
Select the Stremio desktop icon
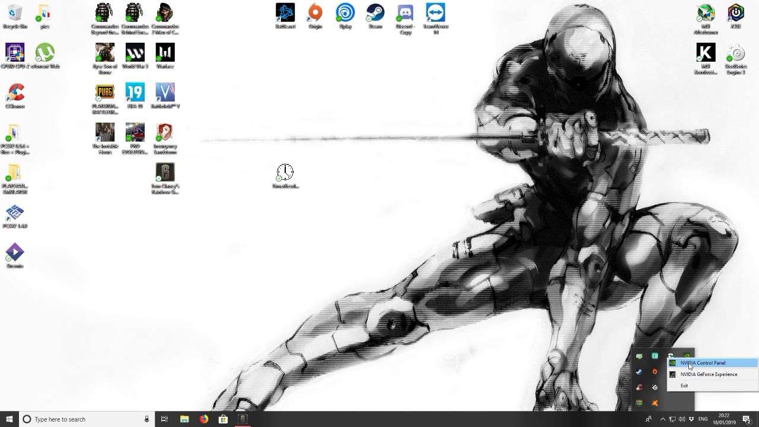tap(15, 256)
